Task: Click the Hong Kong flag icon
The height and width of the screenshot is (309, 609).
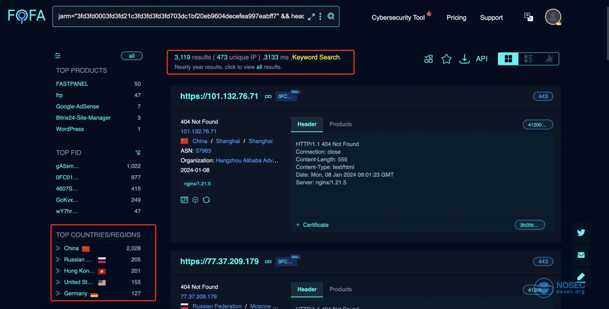Action: point(102,271)
